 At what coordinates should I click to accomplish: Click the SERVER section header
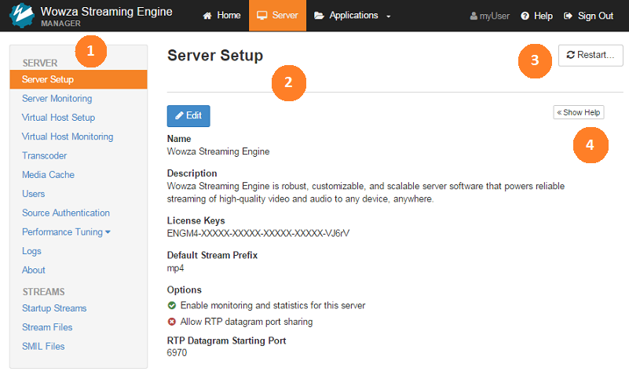coord(40,64)
